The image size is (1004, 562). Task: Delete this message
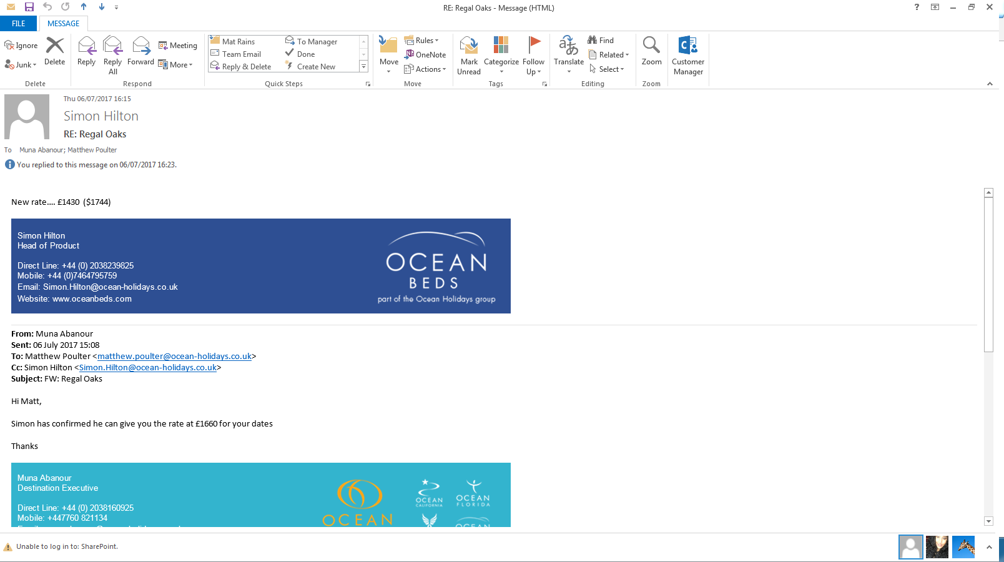(55, 51)
